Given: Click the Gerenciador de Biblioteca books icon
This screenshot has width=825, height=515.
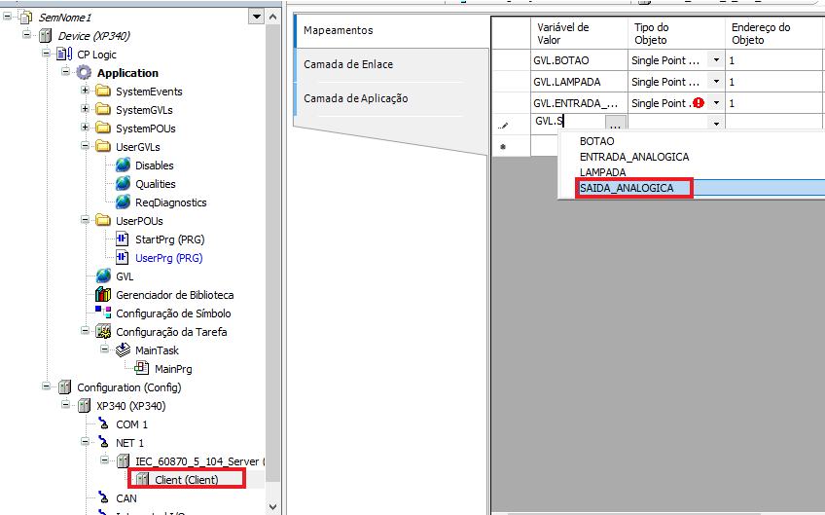Looking at the screenshot, I should click(103, 295).
